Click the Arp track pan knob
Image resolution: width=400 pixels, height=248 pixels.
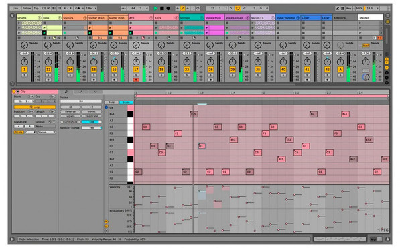(136, 61)
